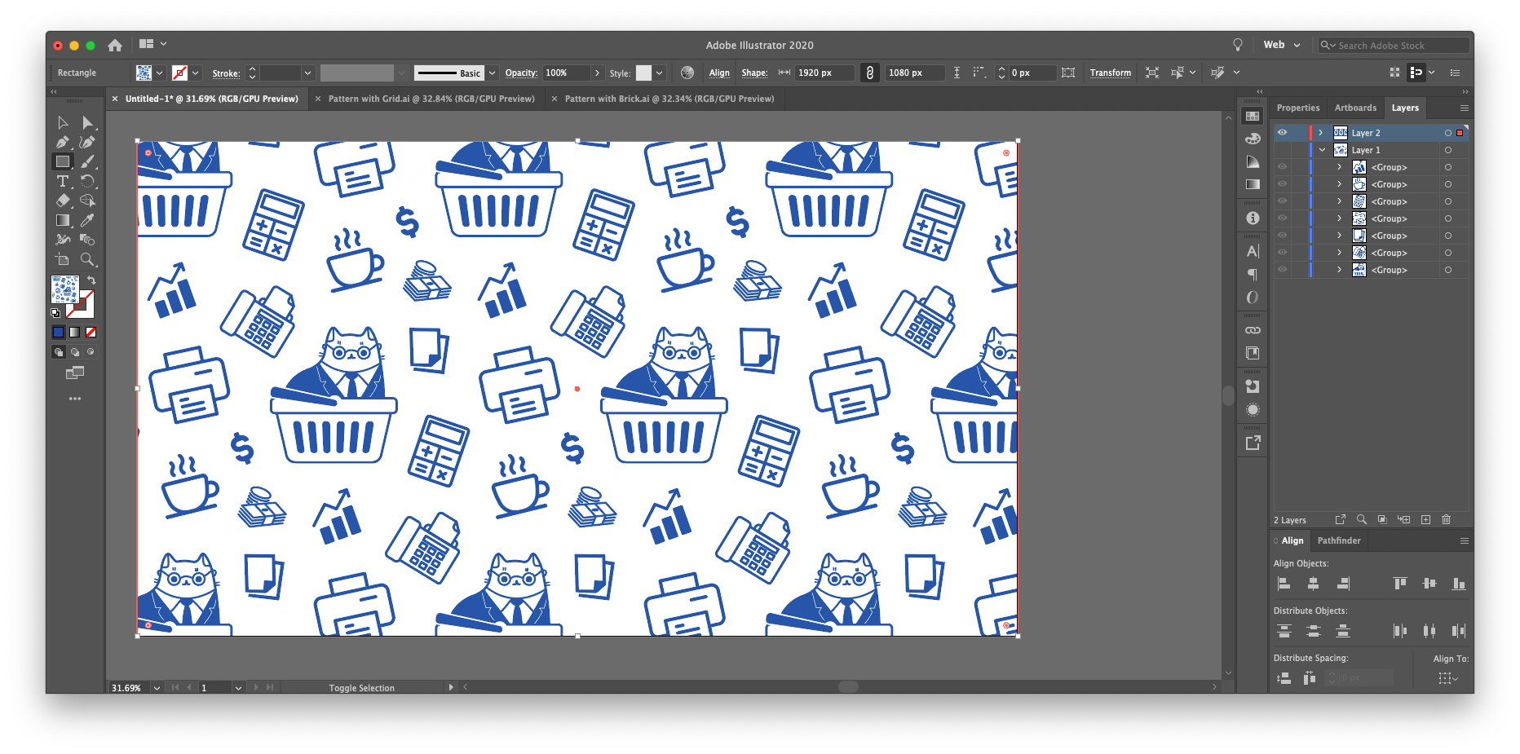Collapse Layer 1 in the Layers panel
1520x754 pixels.
1322,149
